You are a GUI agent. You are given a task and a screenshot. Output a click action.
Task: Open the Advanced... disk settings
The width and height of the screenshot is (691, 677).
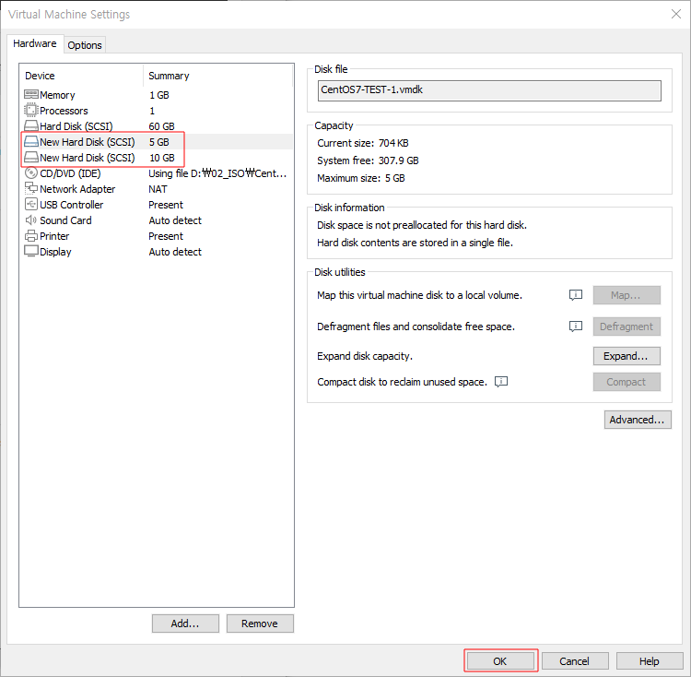tap(638, 420)
